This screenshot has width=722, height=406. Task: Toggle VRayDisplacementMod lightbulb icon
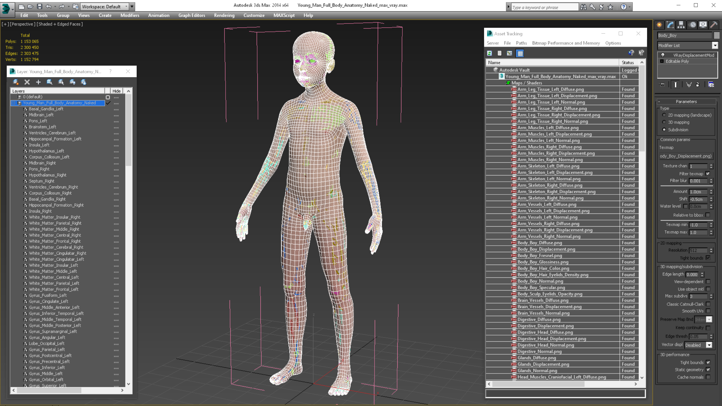[663, 55]
